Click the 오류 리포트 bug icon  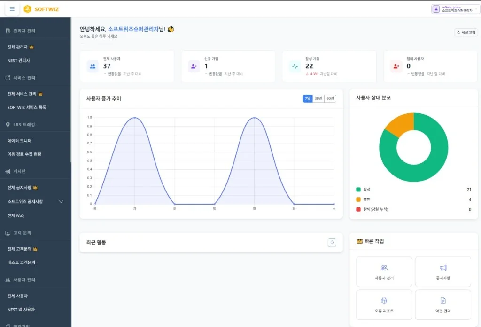click(x=384, y=301)
